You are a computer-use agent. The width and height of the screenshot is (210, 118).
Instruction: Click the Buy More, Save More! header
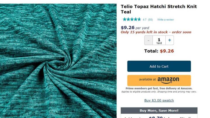[159, 110]
